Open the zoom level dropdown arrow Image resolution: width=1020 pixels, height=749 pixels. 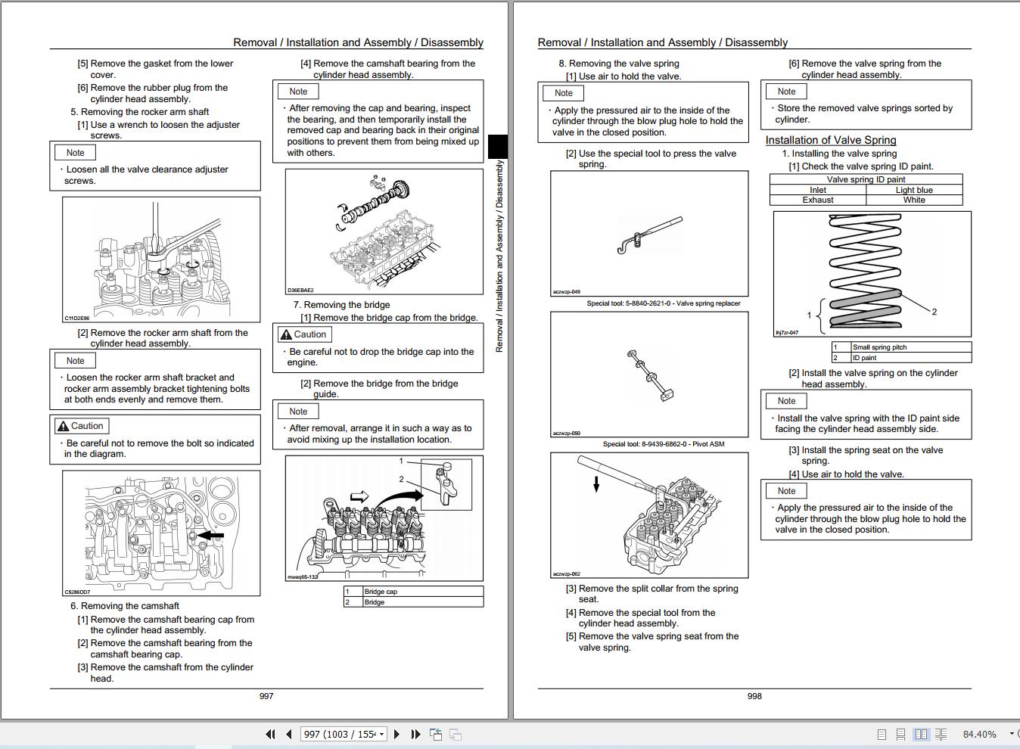(x=1012, y=734)
